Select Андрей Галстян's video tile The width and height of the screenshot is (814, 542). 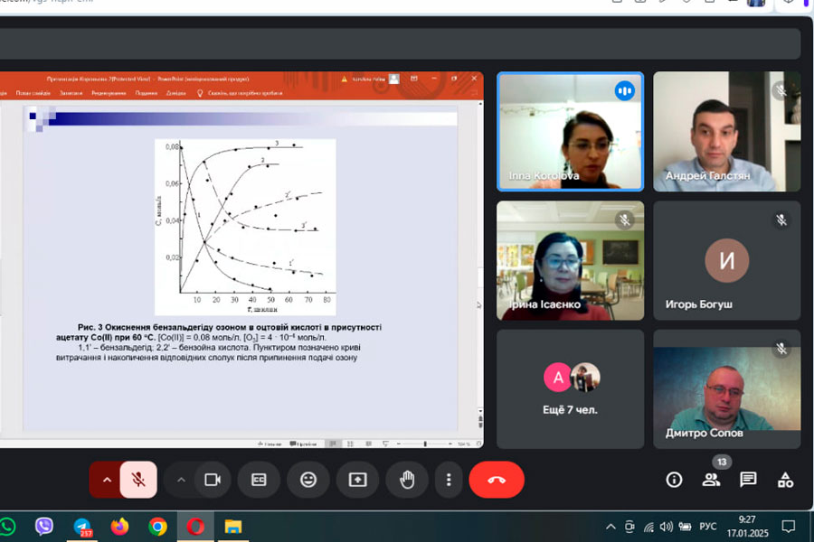pyautogui.click(x=727, y=132)
